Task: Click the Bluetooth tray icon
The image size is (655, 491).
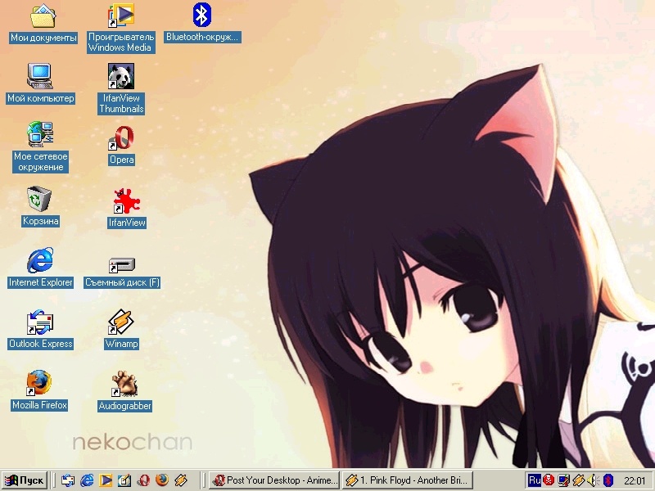Action: click(608, 480)
